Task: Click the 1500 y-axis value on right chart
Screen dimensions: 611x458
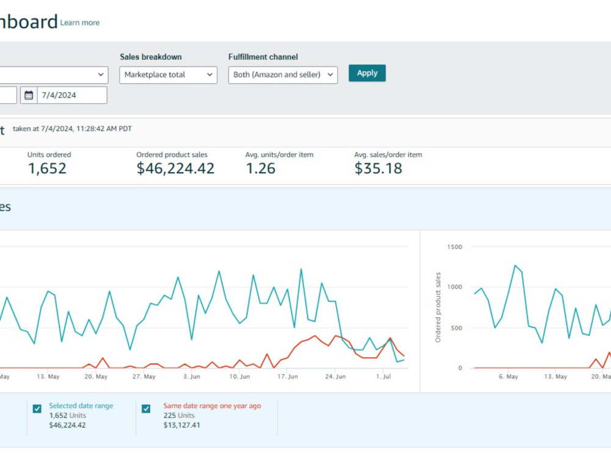Action: 455,247
